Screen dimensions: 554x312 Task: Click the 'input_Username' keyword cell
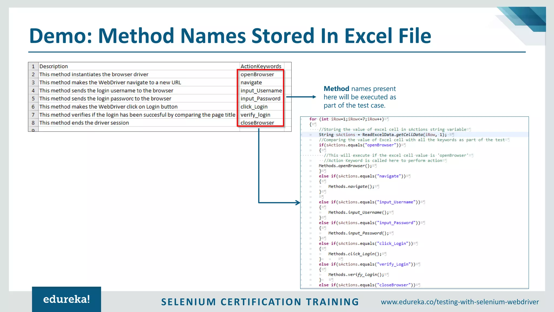pos(261,90)
